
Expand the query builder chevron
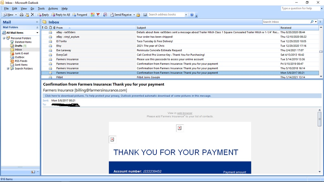[x=320, y=22]
